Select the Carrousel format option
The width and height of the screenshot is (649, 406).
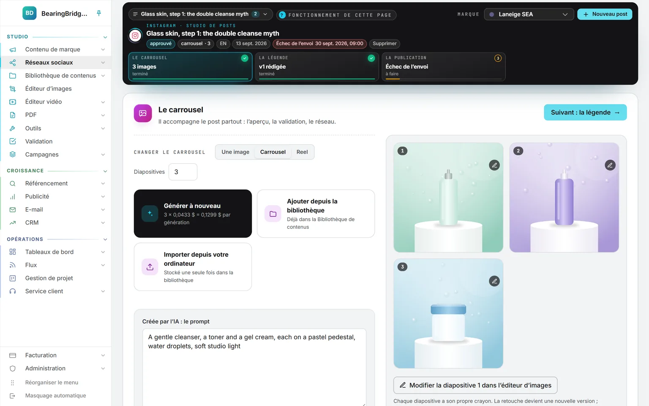(x=273, y=152)
